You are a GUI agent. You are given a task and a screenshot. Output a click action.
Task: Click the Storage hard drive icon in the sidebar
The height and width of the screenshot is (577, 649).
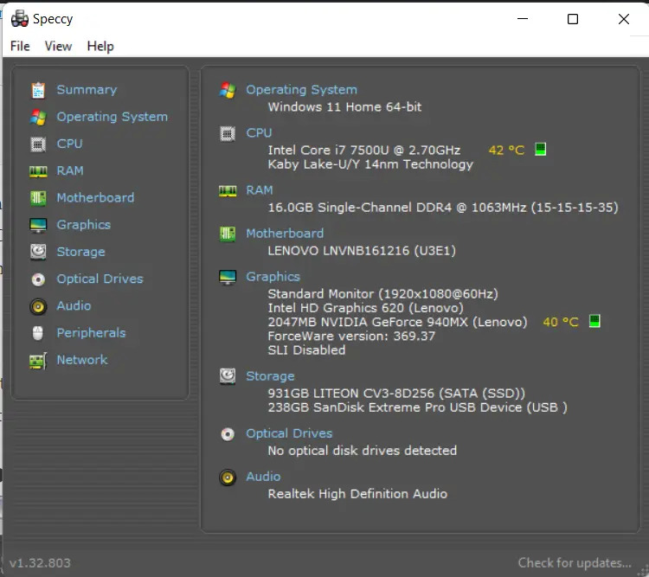point(38,252)
